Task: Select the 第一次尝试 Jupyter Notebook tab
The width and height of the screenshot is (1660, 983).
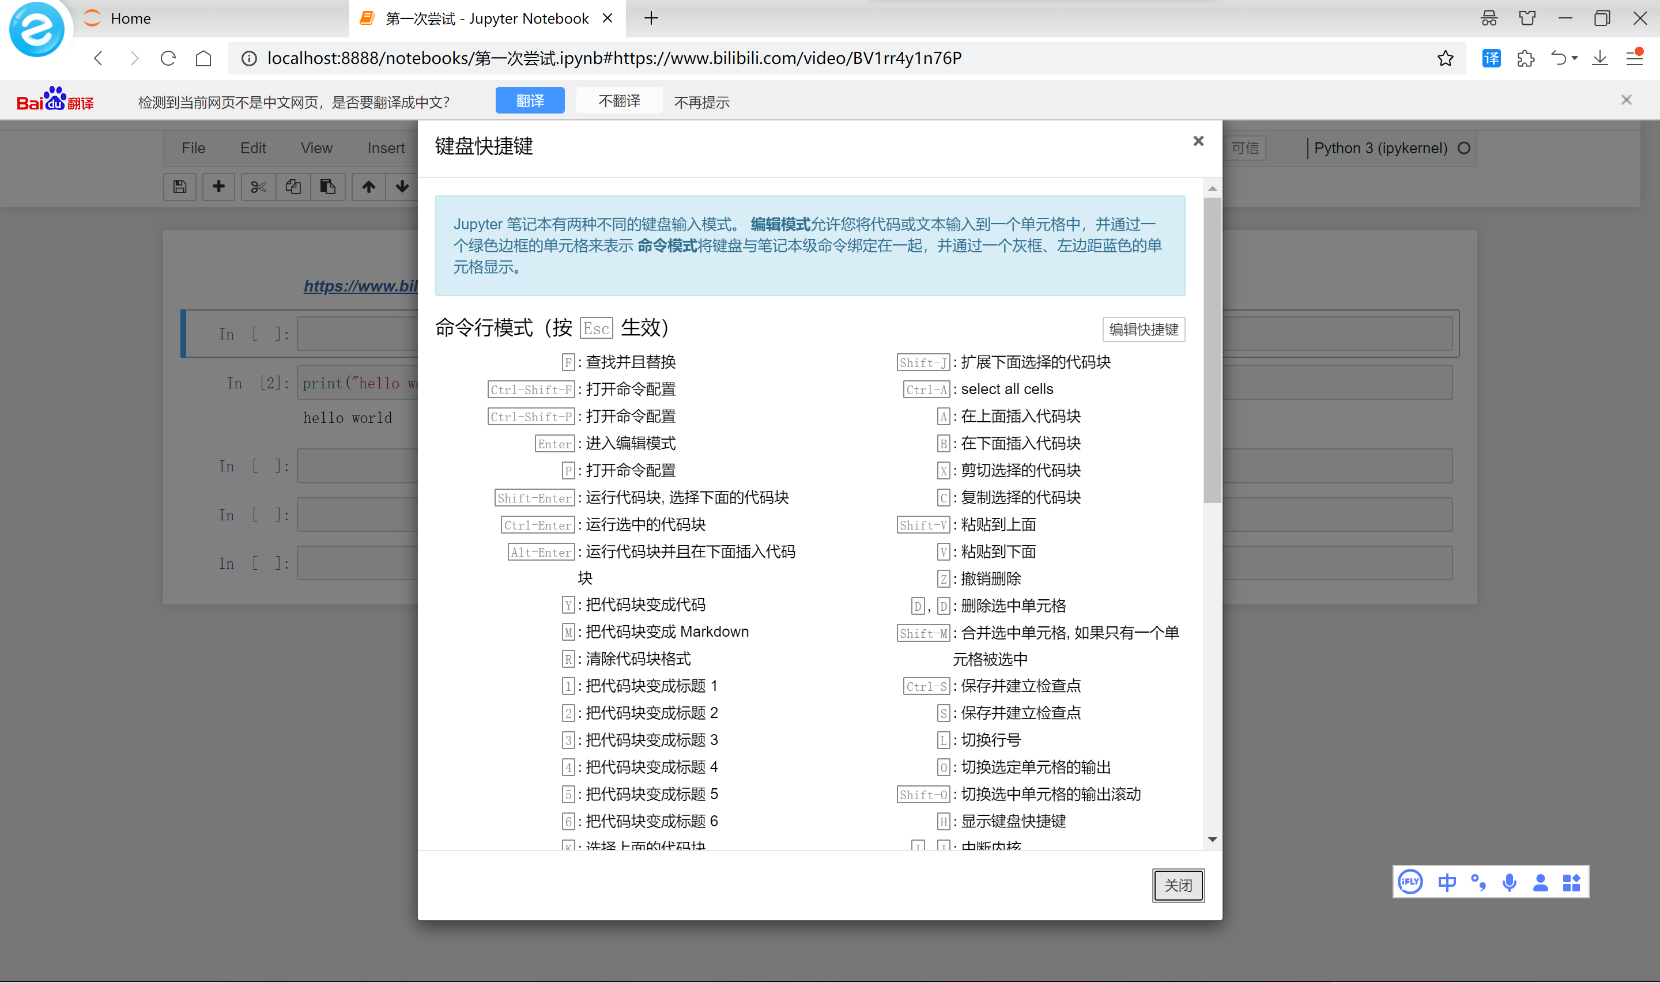Action: [x=487, y=18]
